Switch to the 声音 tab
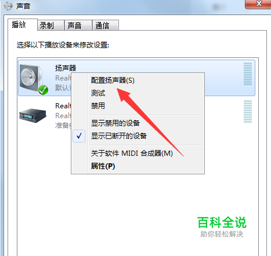Screen dimensions: 271x256 click(x=78, y=25)
